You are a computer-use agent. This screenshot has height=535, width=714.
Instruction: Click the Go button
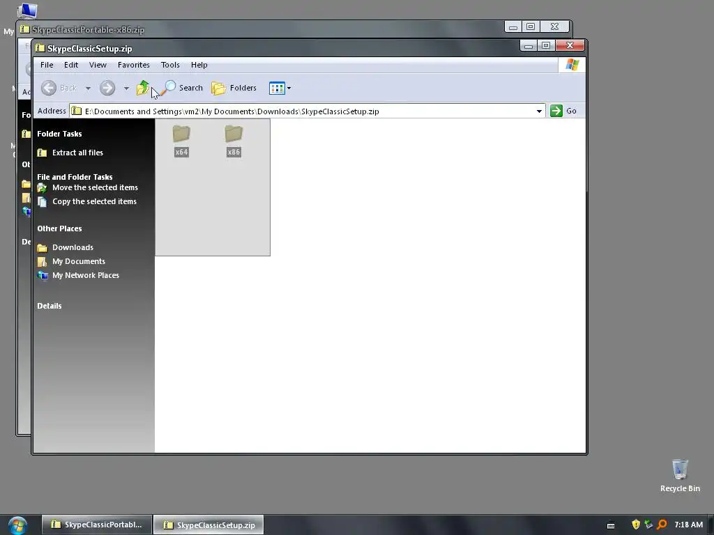coord(563,111)
